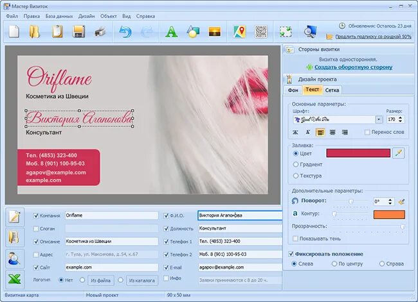Click the templates clipboard toolbar icon

point(57,31)
